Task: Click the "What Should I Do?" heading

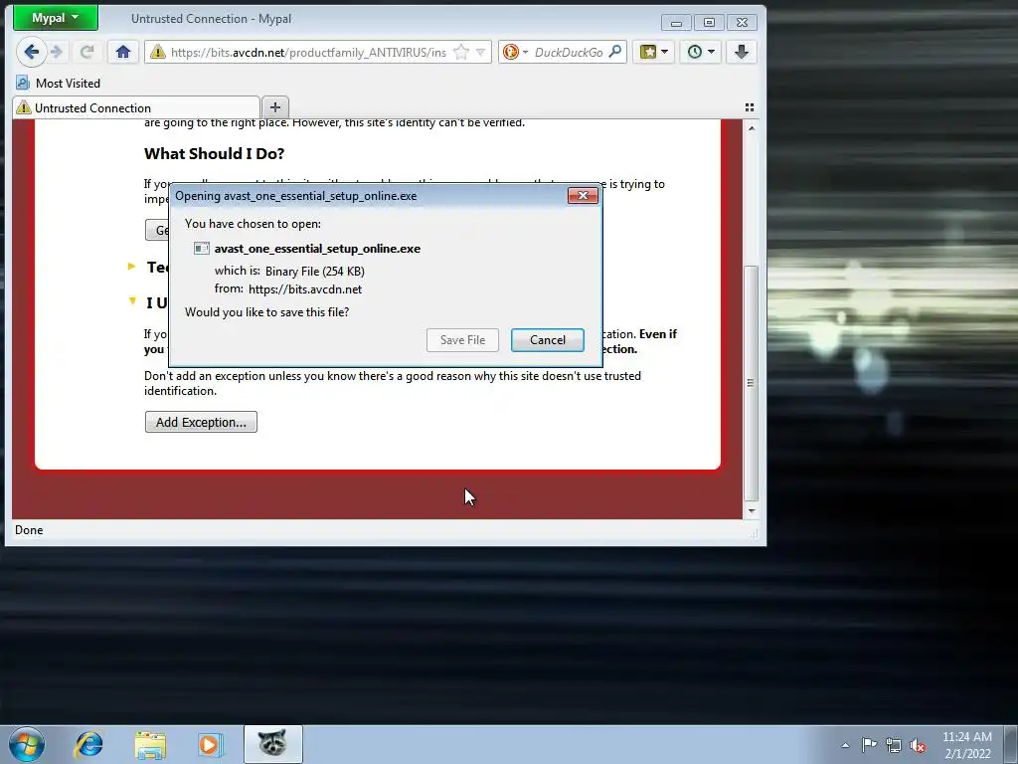Action: [x=215, y=153]
